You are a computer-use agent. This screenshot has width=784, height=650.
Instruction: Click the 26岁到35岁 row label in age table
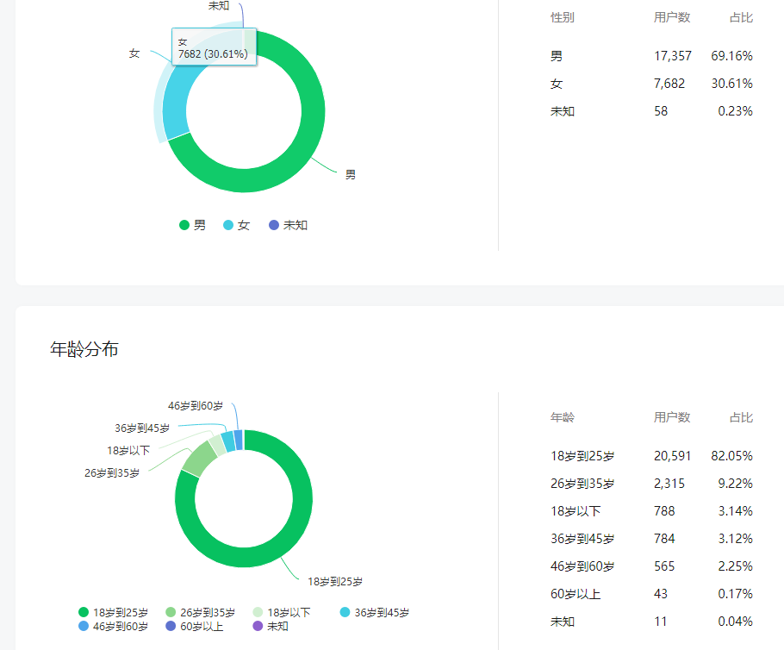click(582, 484)
